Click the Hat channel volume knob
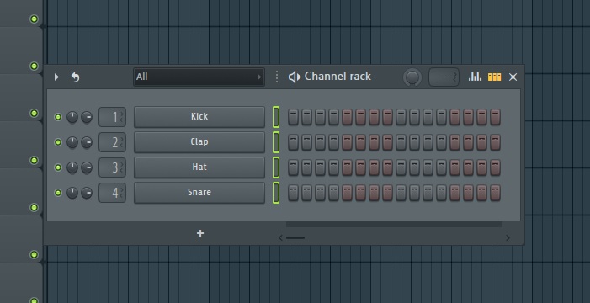The width and height of the screenshot is (590, 303). (87, 167)
